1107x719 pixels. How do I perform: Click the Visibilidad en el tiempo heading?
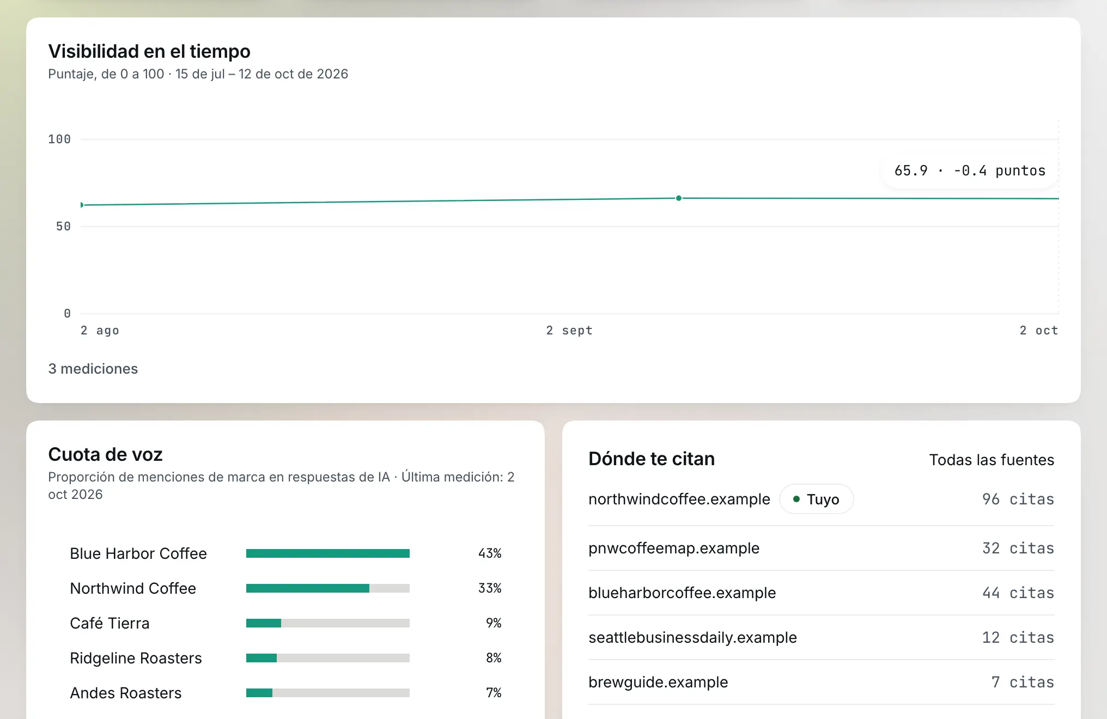tap(149, 51)
